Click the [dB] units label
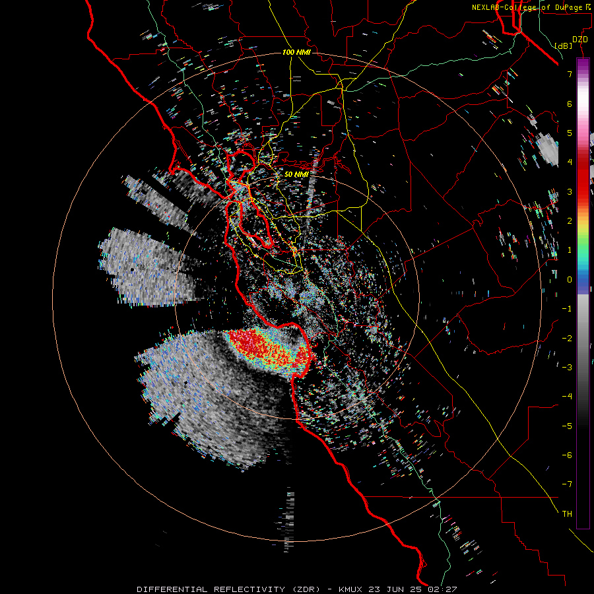The image size is (594, 594). click(x=564, y=46)
